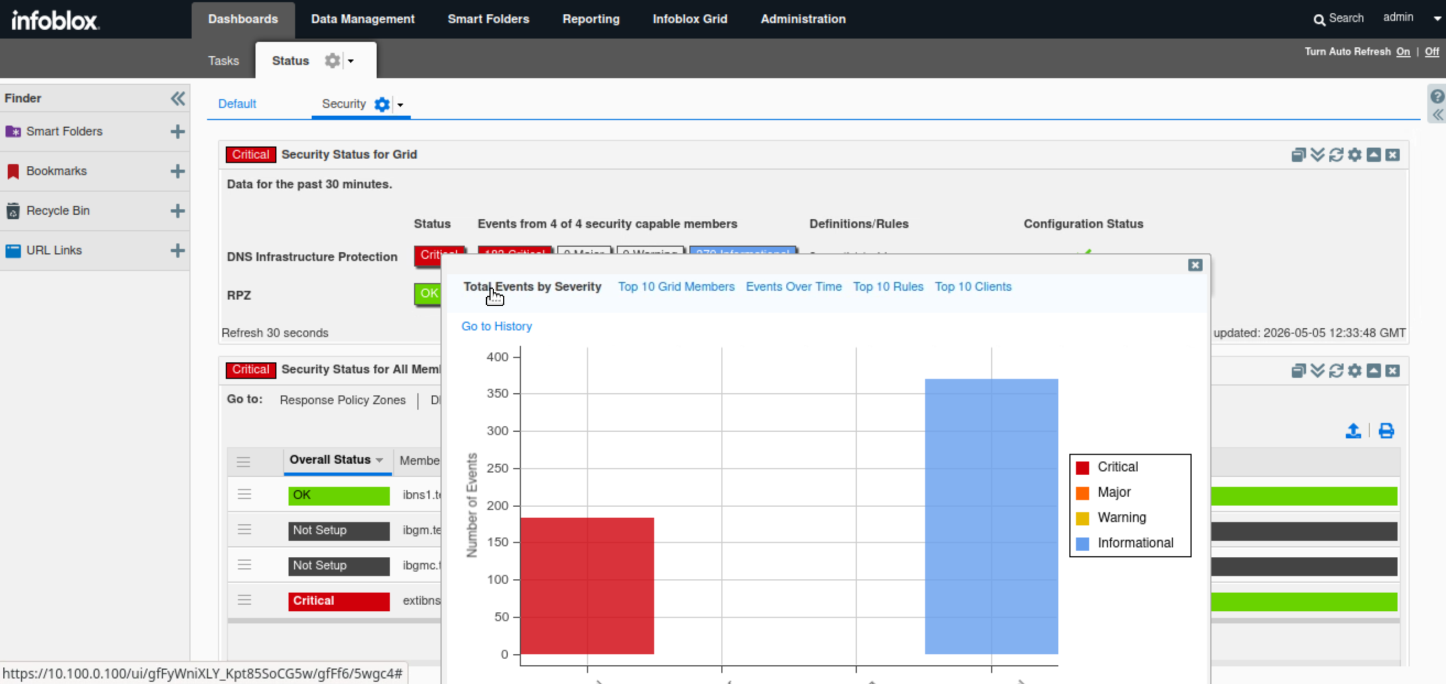Open Security Status for Grid widget settings gear
Image resolution: width=1446 pixels, height=684 pixels.
1355,155
